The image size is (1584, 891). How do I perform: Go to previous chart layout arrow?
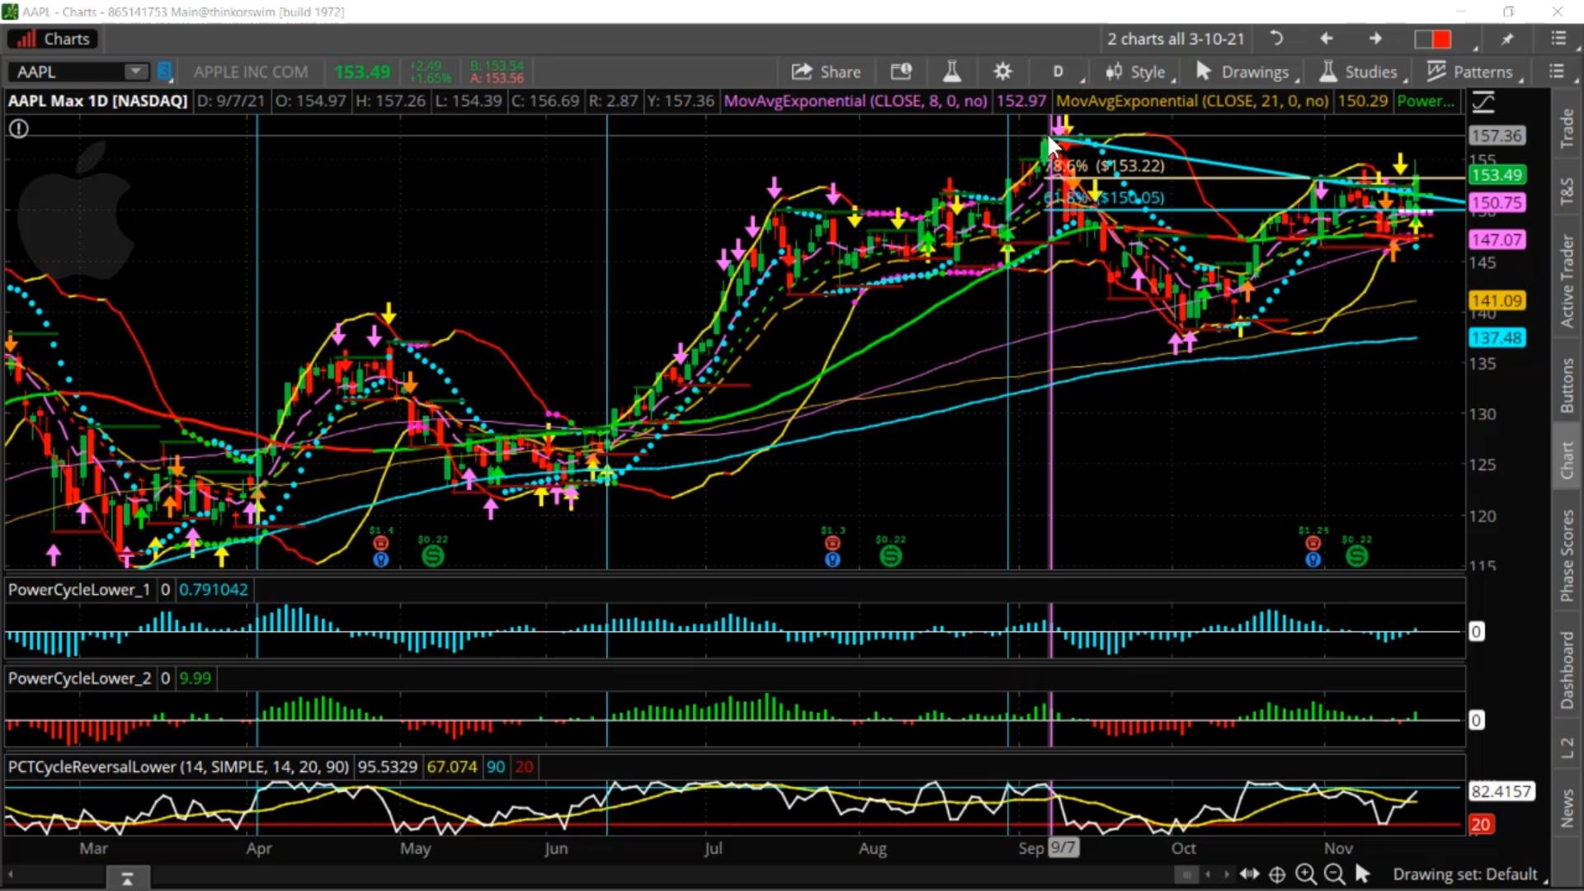point(1326,39)
